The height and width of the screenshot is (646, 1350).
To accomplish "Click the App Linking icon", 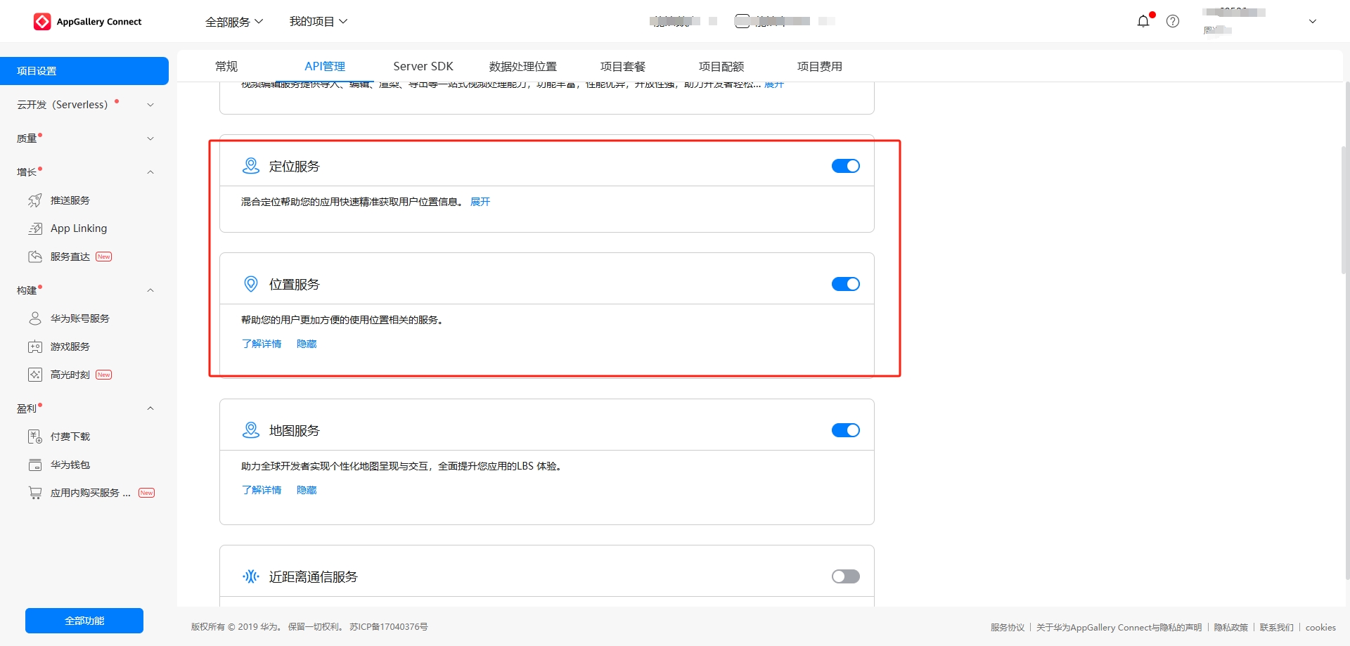I will [x=35, y=228].
